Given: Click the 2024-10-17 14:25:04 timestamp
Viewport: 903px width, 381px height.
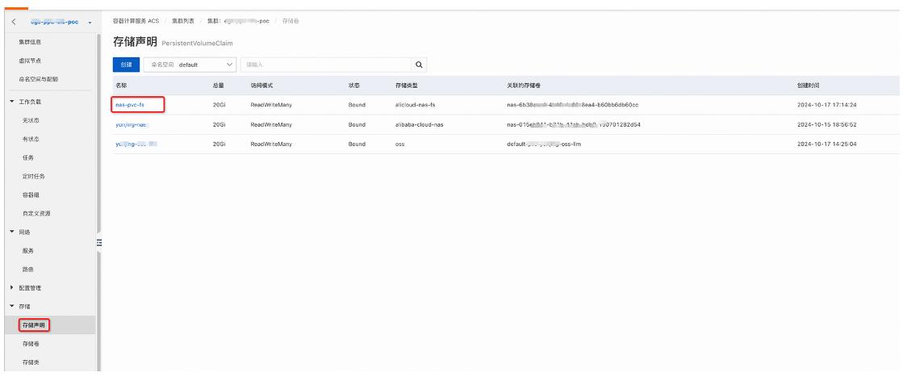Looking at the screenshot, I should 827,144.
